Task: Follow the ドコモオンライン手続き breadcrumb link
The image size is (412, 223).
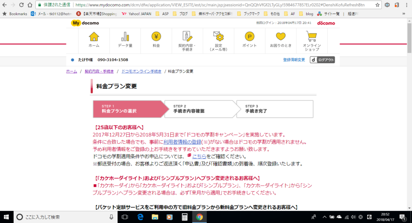Action: pyautogui.click(x=141, y=71)
